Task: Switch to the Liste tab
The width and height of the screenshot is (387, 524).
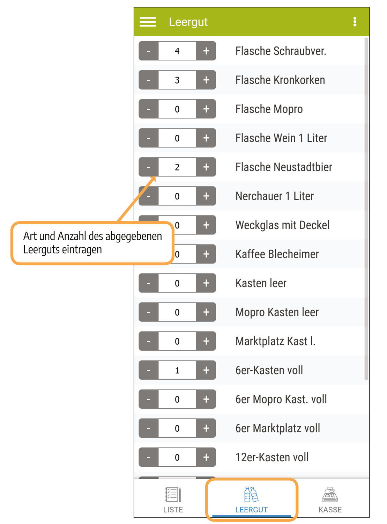Action: [173, 500]
